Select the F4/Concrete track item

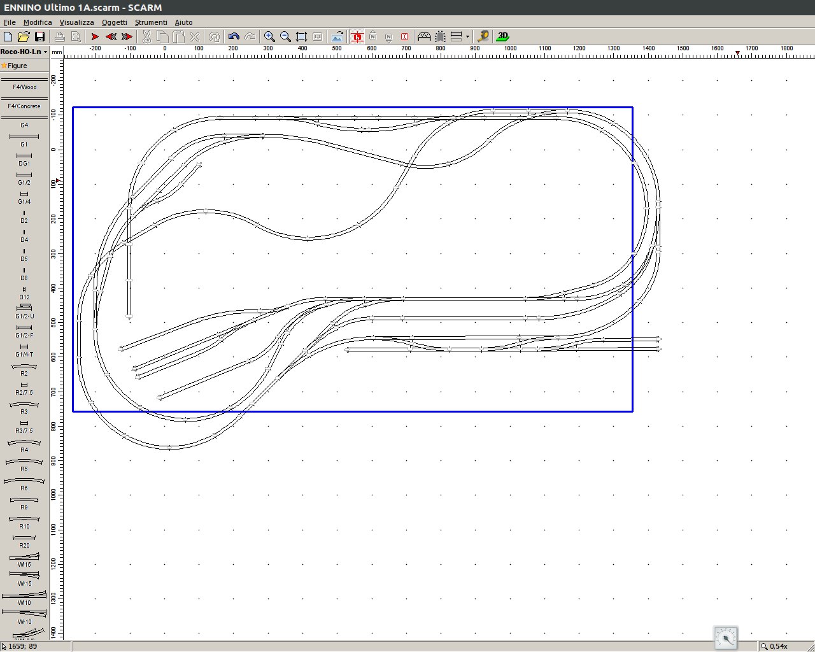coord(24,102)
